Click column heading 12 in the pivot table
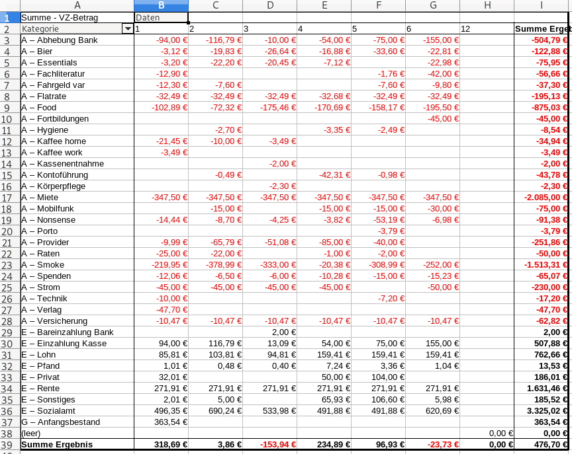 tap(487, 29)
